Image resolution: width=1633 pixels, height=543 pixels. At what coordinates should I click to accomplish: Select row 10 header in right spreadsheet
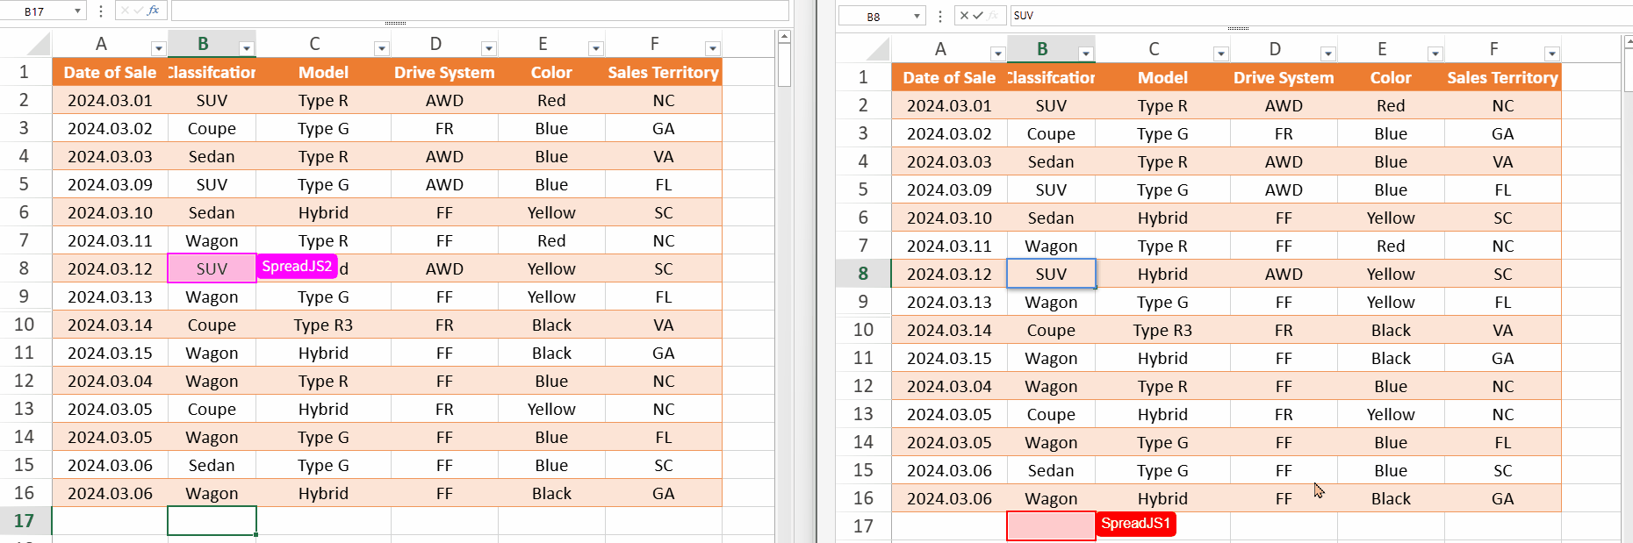pyautogui.click(x=863, y=330)
